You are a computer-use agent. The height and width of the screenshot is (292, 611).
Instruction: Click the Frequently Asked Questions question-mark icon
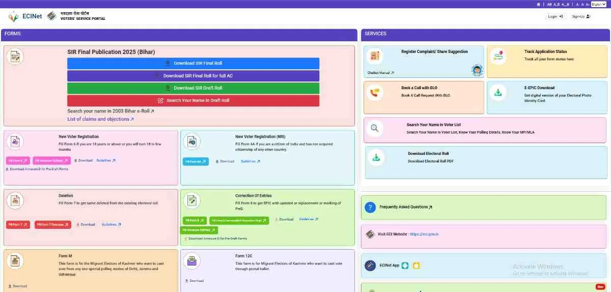coord(370,207)
